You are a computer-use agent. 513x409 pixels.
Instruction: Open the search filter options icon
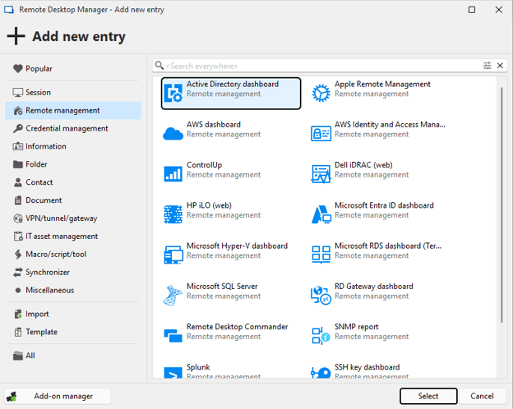[487, 66]
